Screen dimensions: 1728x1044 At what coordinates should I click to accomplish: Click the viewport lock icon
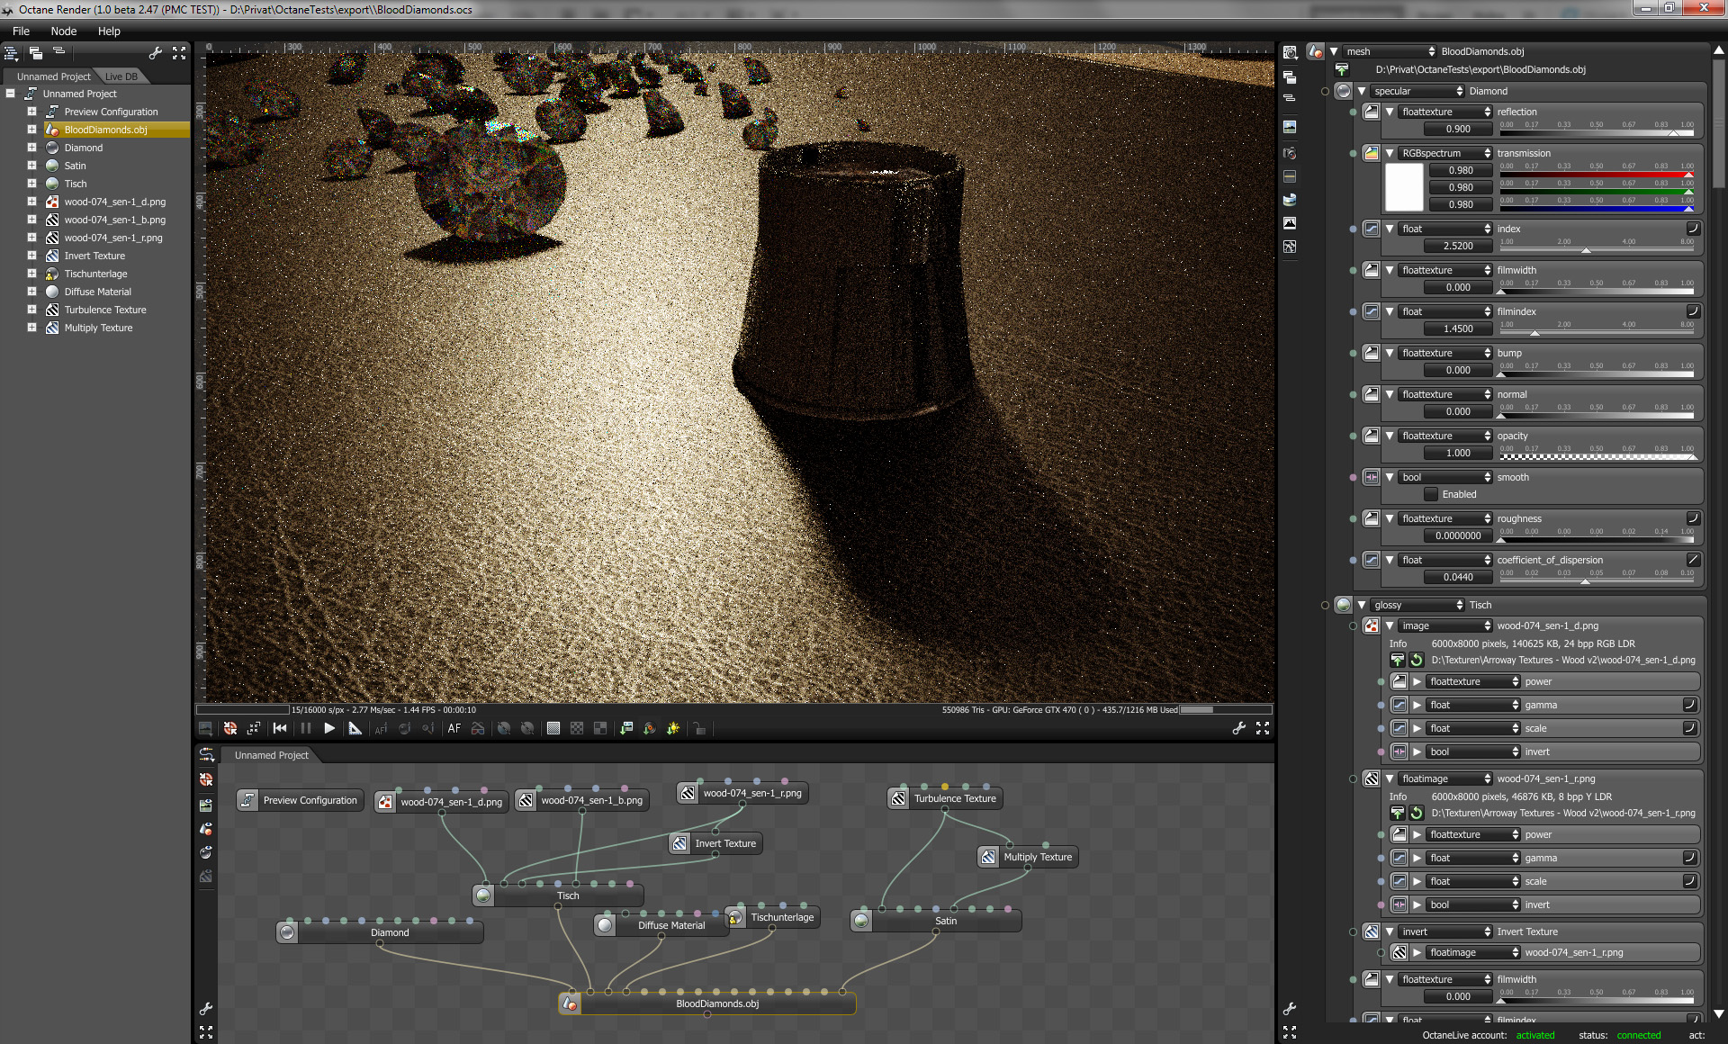[699, 728]
